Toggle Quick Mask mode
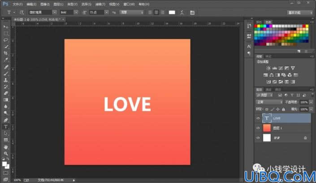 tap(6, 173)
